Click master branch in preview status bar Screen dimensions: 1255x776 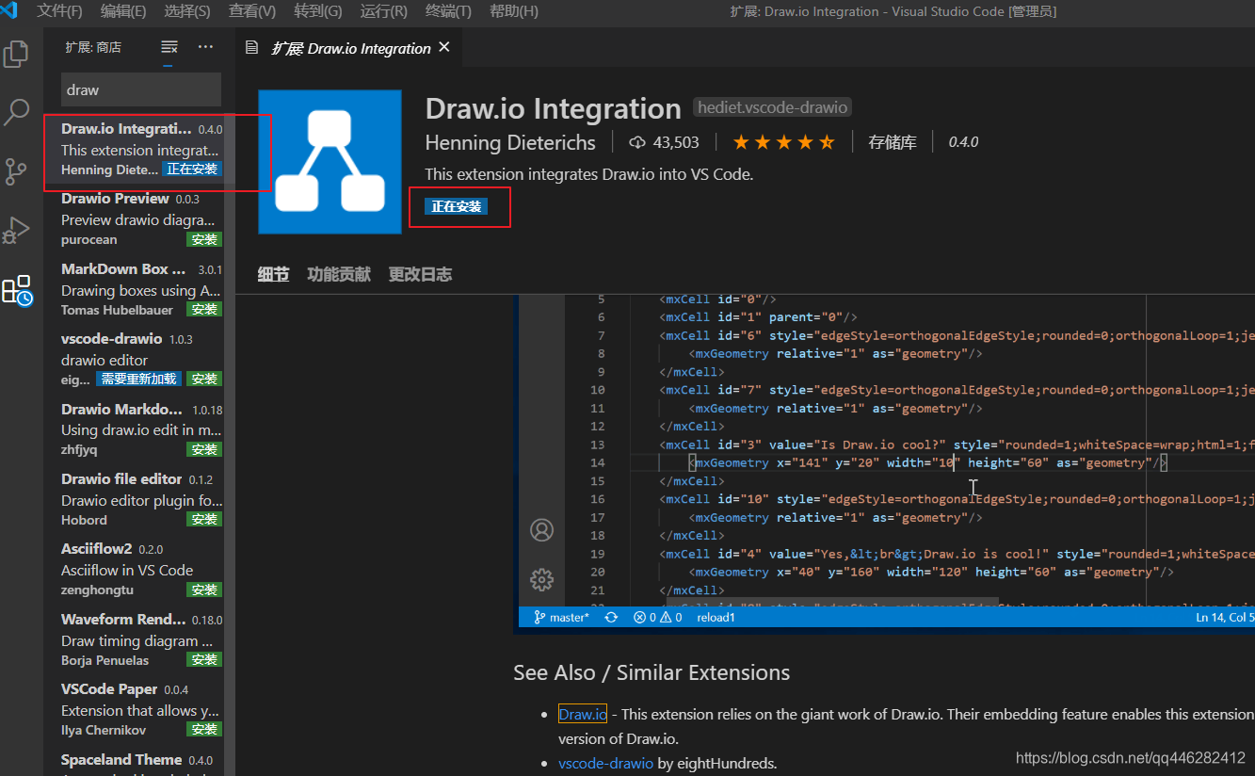(x=561, y=617)
